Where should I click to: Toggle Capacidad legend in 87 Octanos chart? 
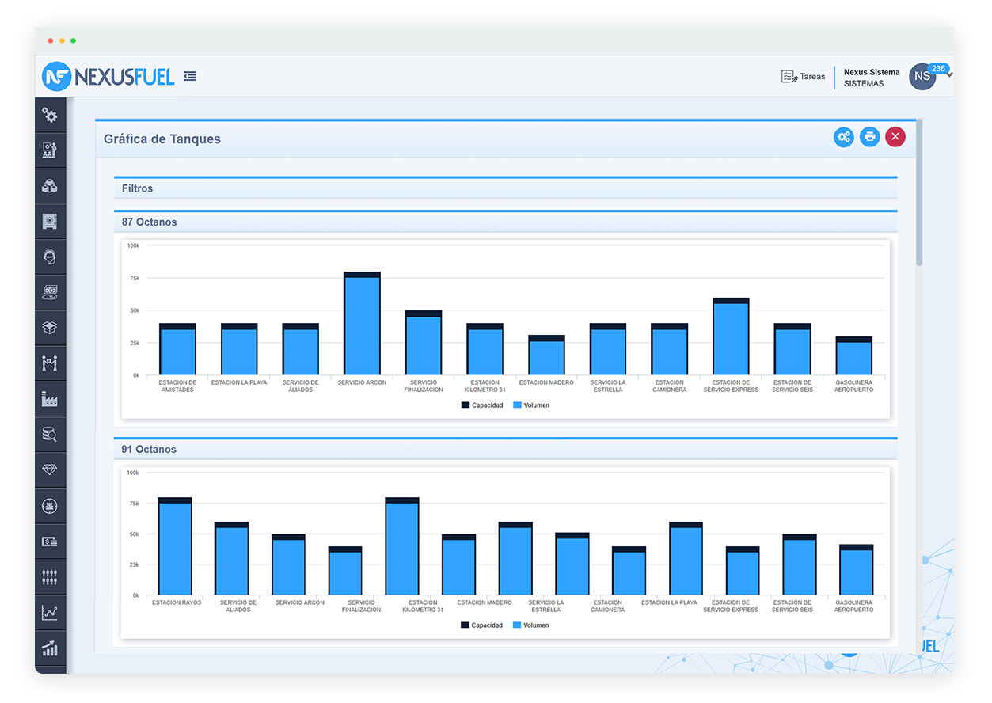point(481,405)
